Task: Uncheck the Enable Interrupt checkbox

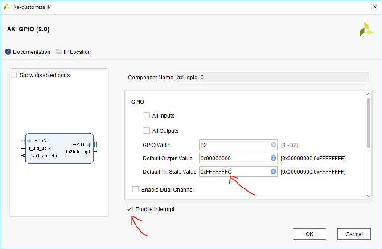Action: tap(130, 209)
